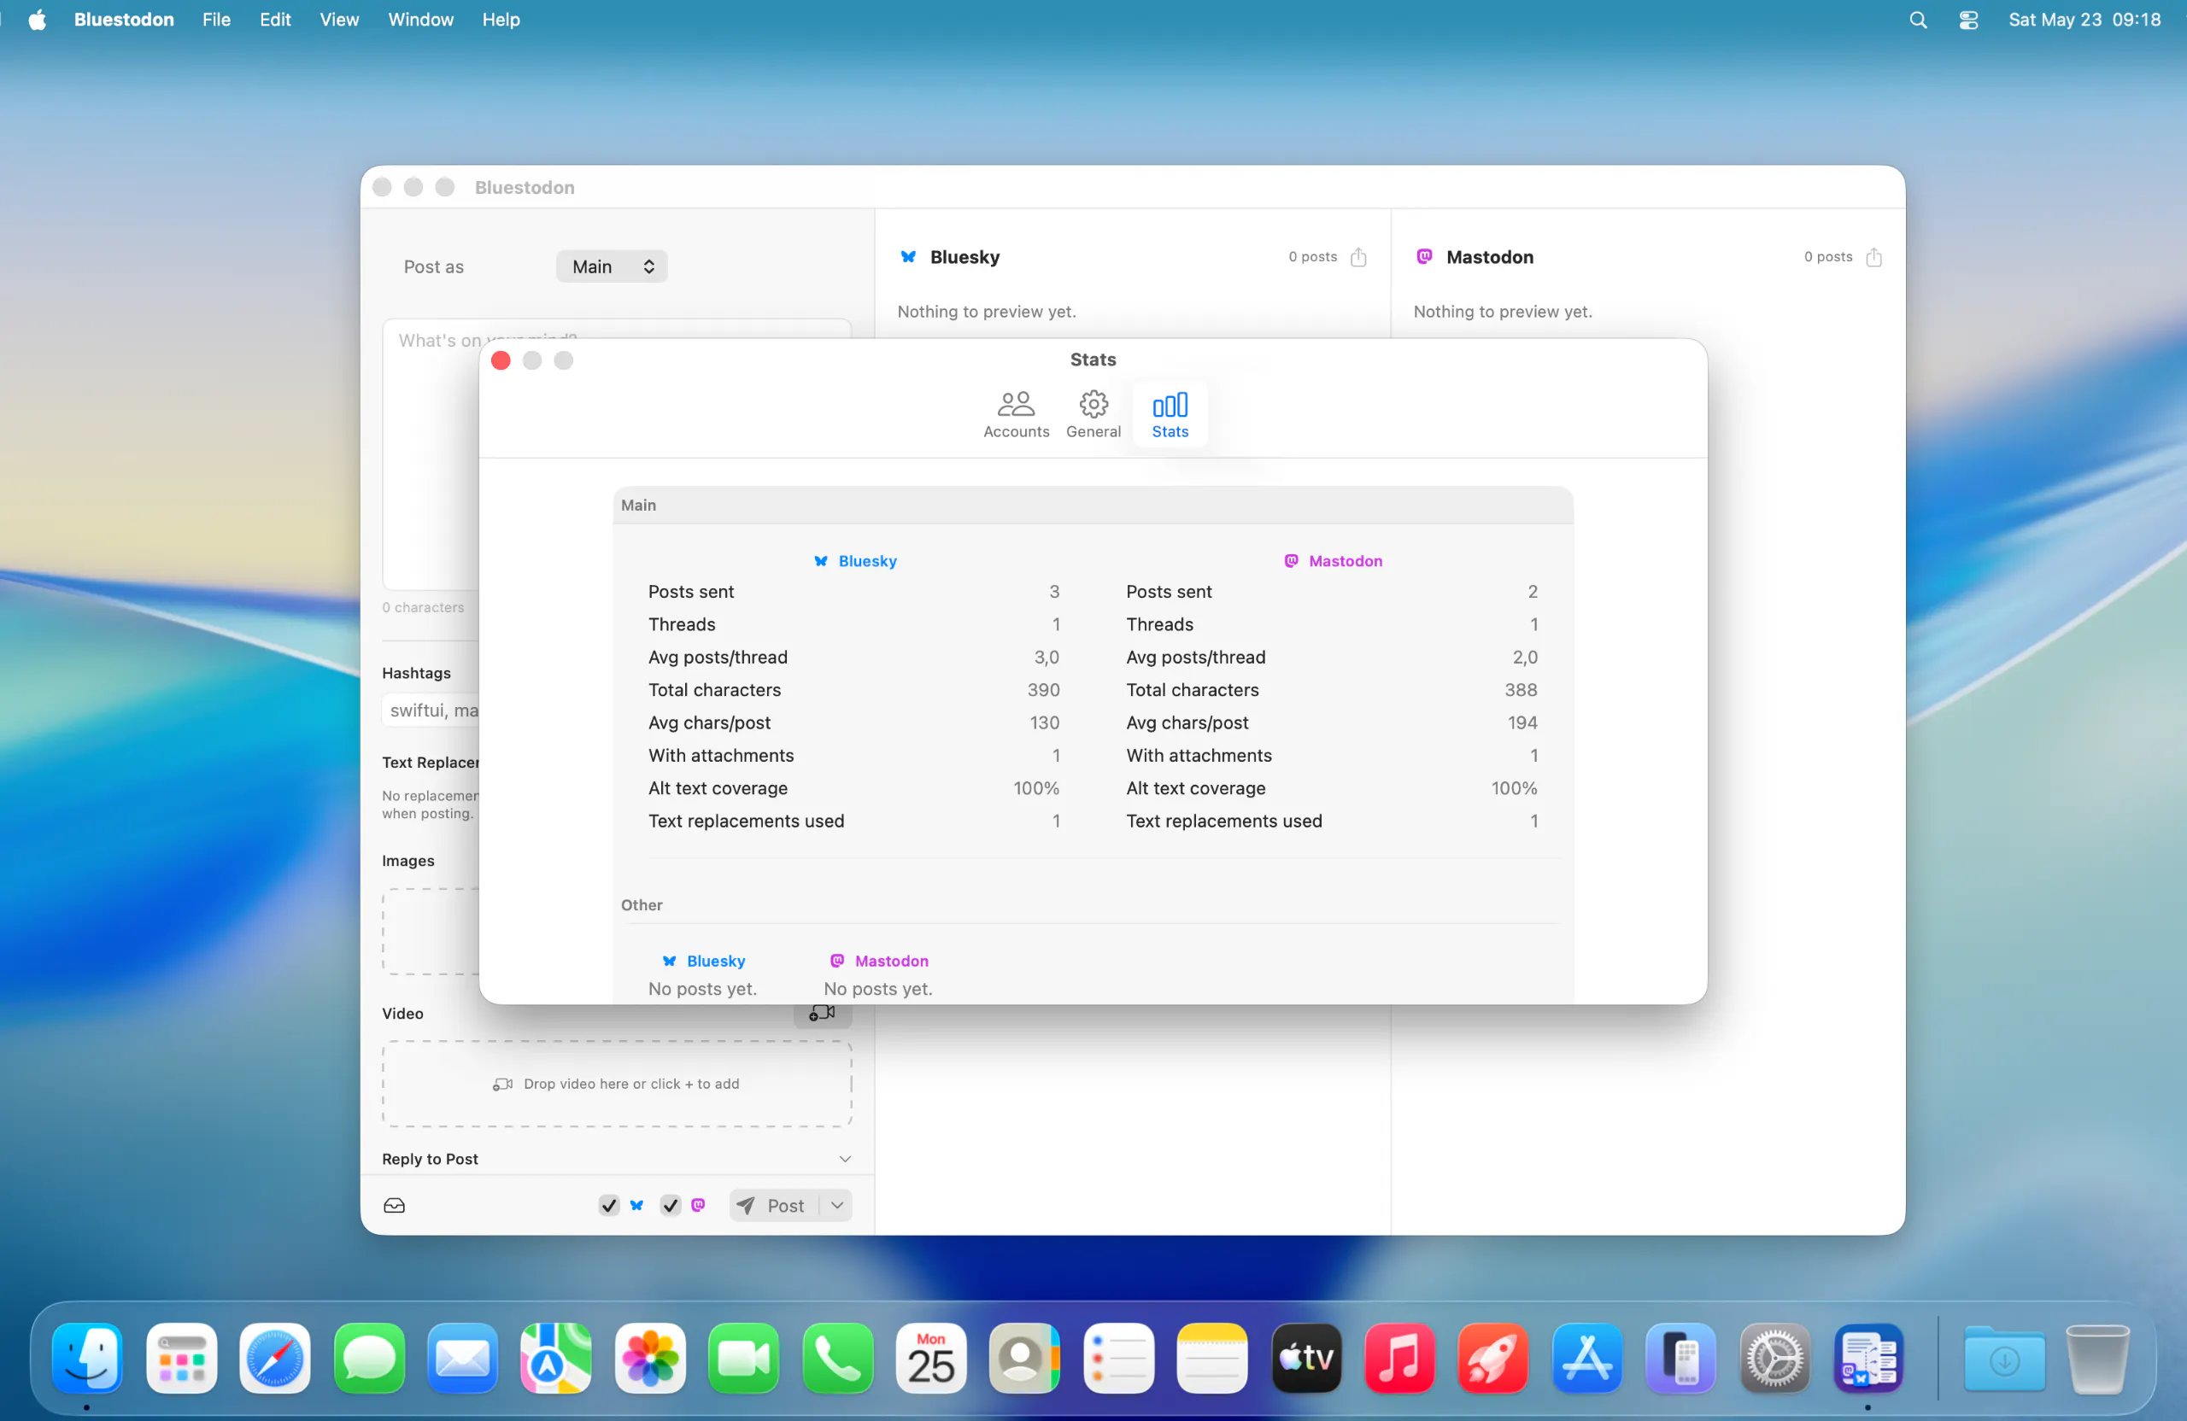Screen dimensions: 2187x1421
Task: Click the Hashtags input field
Action: (x=431, y=710)
